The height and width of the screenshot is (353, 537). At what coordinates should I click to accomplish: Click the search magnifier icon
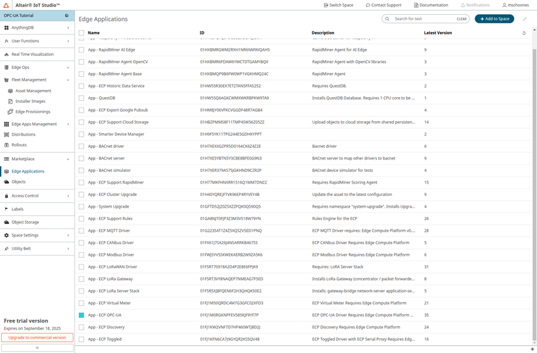tap(387, 19)
